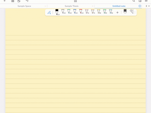Undo the last action
The width and height of the screenshot is (151, 113).
[27, 1]
